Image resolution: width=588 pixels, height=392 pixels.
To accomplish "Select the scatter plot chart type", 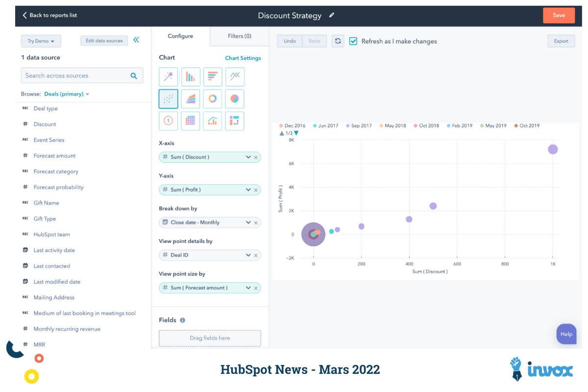I will (168, 99).
